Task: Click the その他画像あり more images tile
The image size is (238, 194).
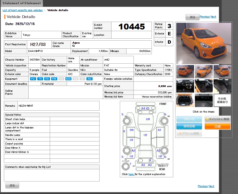Action: coord(222,100)
